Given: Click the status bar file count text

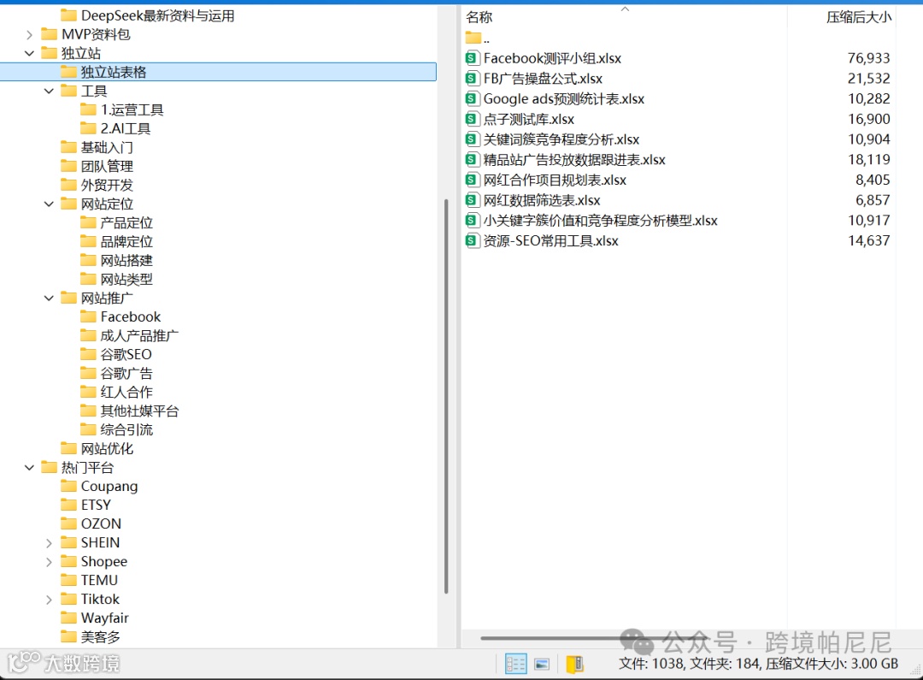Looking at the screenshot, I should point(758,664).
